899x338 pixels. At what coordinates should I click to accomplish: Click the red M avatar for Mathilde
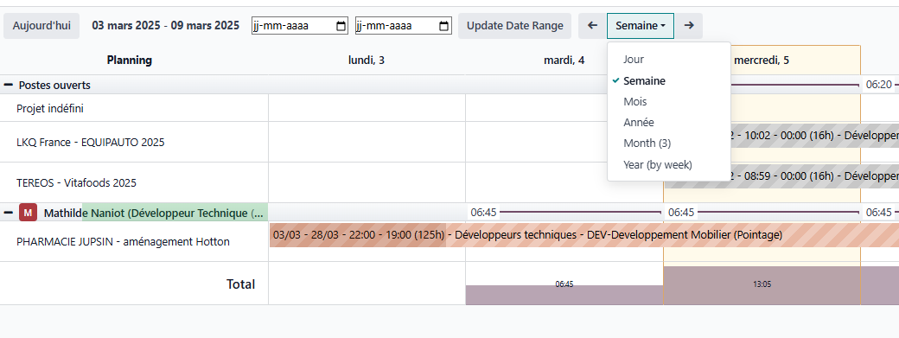pyautogui.click(x=28, y=213)
